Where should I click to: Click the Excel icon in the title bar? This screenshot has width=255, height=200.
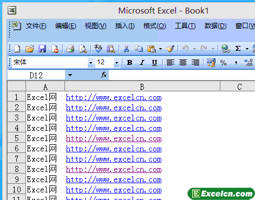12,10
